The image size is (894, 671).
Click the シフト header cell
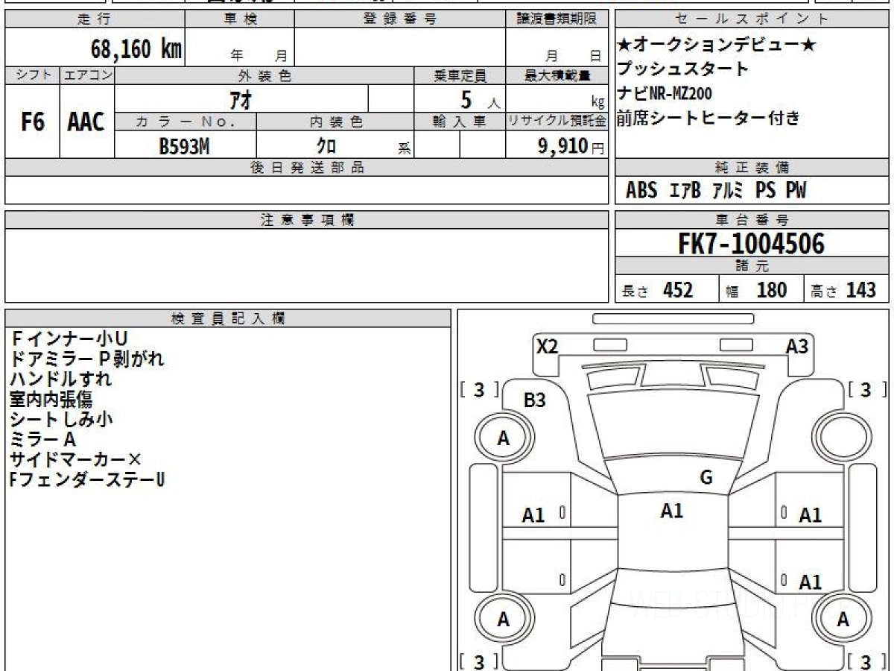tap(33, 75)
